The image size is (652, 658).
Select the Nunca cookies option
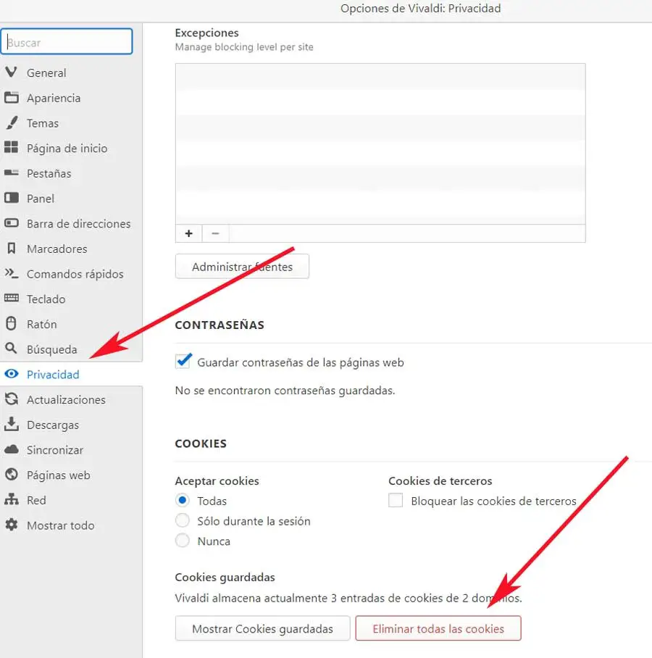click(x=182, y=541)
